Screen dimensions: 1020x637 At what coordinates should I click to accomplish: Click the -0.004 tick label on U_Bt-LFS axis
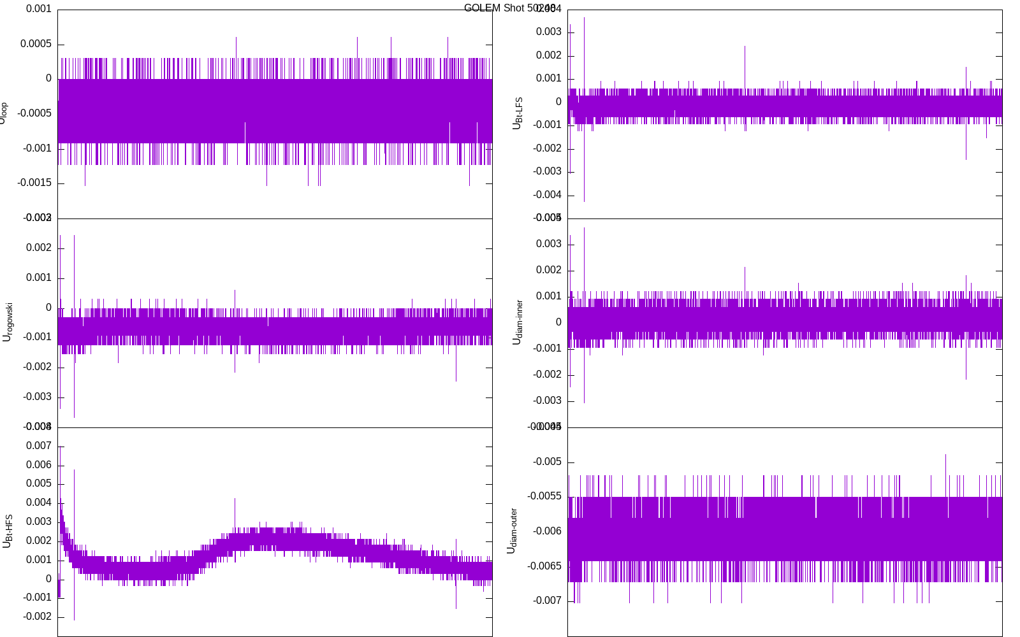click(x=547, y=195)
